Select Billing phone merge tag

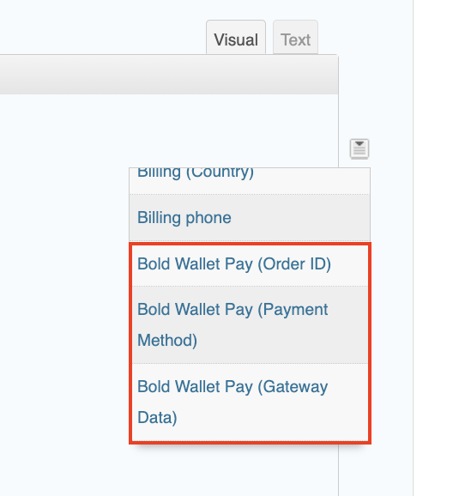click(x=250, y=218)
